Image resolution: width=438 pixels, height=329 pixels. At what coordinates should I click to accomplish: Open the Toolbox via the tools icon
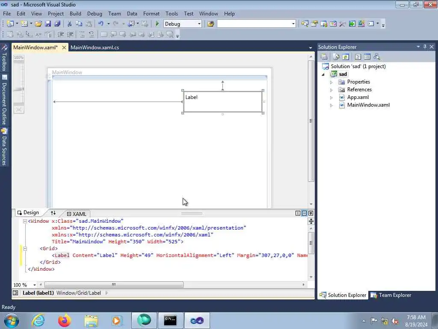(x=343, y=24)
